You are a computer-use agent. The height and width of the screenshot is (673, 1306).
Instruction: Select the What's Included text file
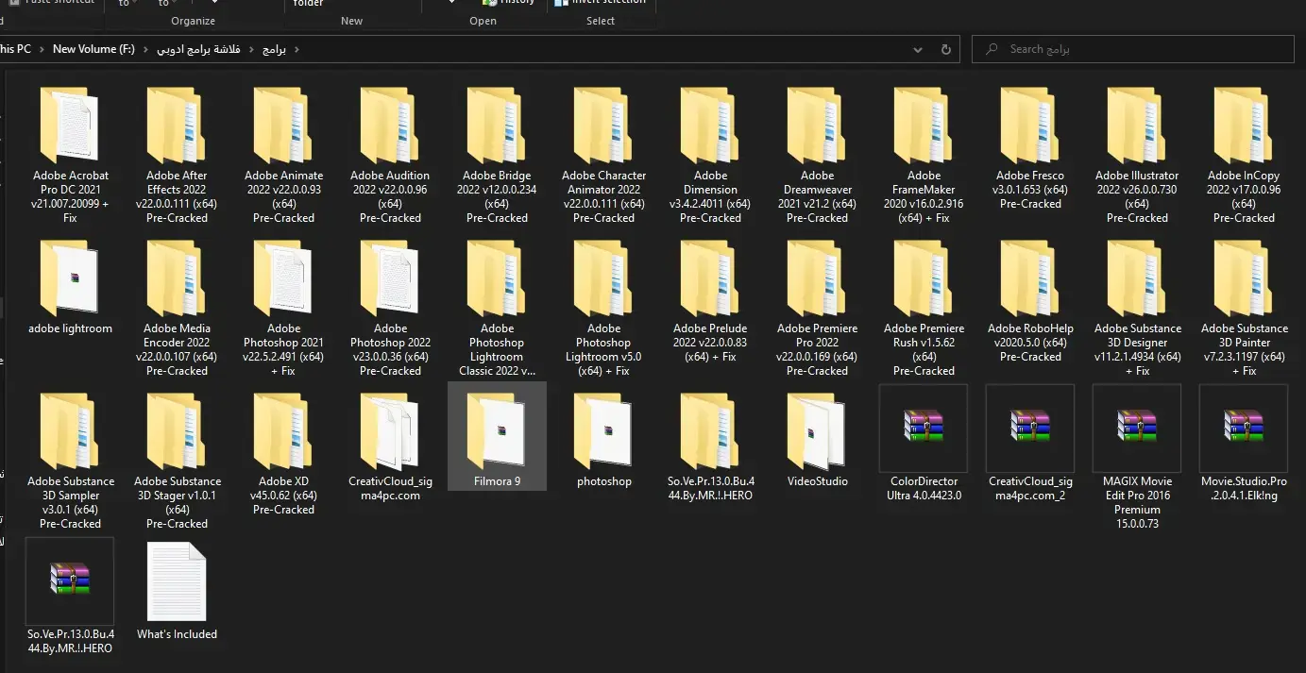177,592
